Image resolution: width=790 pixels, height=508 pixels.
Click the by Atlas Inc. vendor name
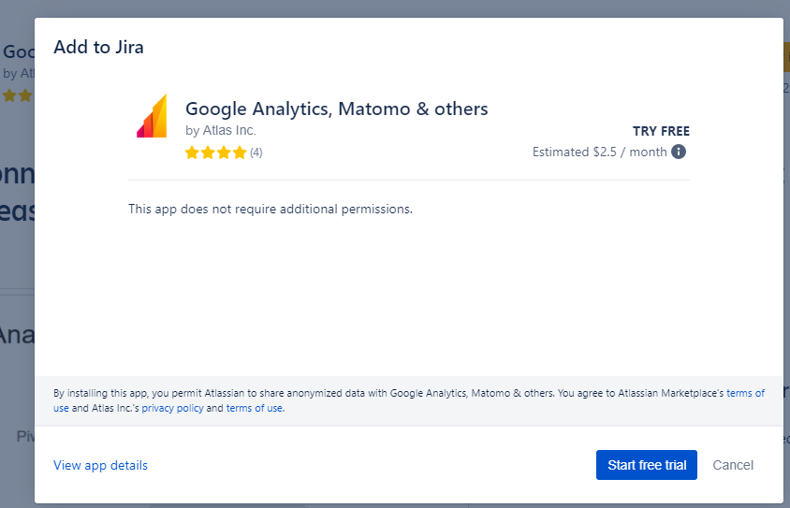pyautogui.click(x=220, y=131)
